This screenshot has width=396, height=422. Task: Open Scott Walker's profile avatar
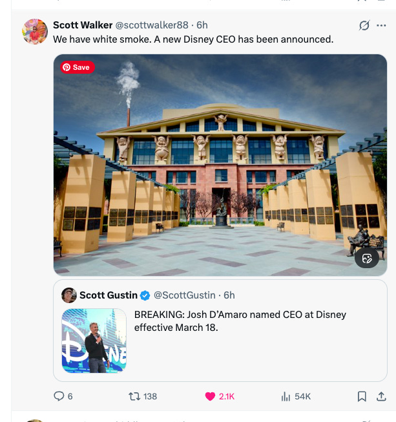[x=35, y=32]
